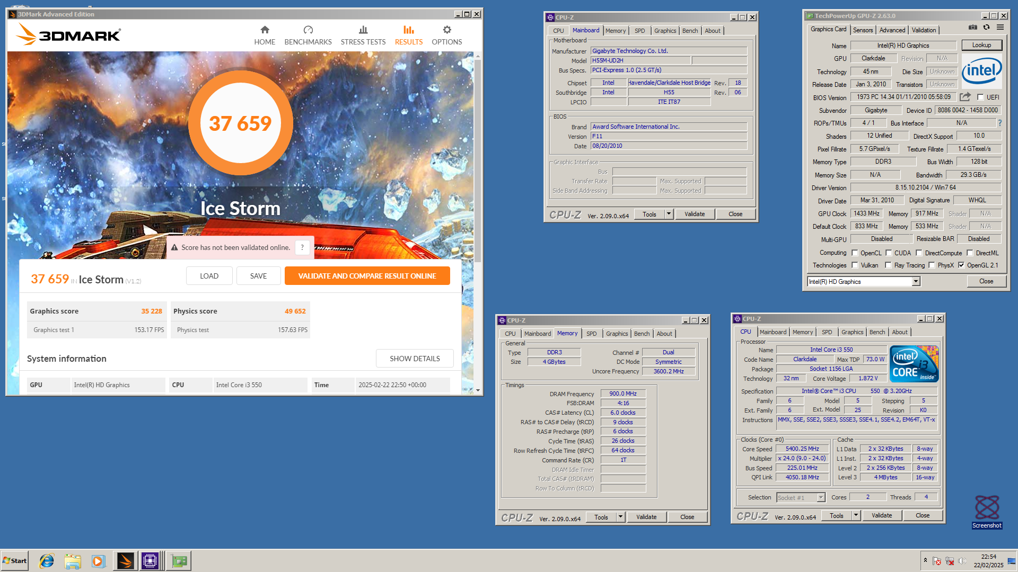Viewport: 1018px width, 572px height.
Task: Toggle the PhysX checkbox
Action: point(932,265)
